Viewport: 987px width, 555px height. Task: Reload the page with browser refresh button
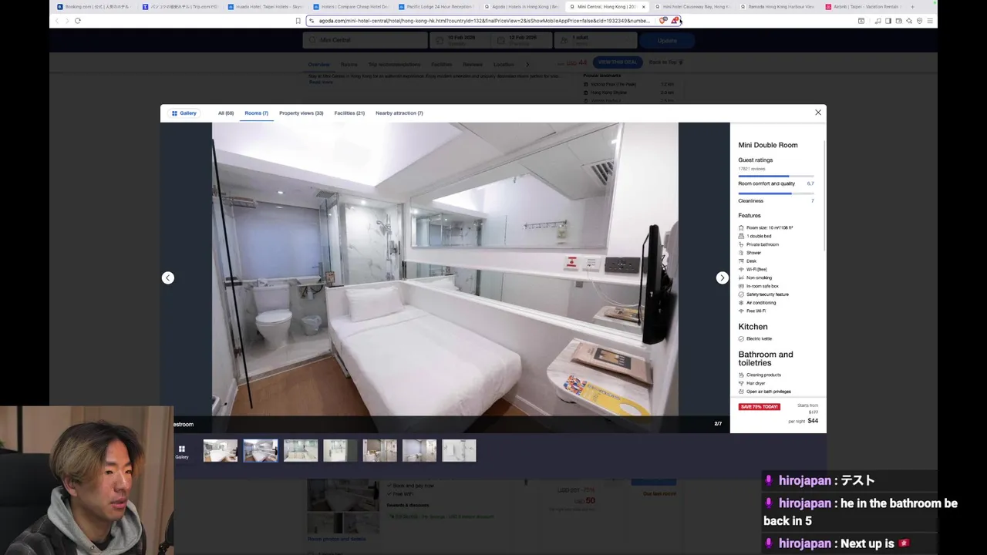78,21
